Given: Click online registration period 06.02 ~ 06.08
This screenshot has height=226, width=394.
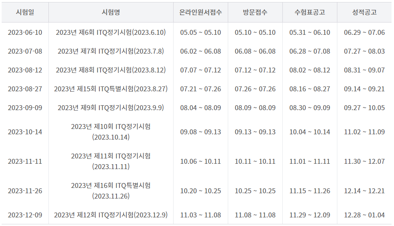Looking at the screenshot, I should point(201,51).
